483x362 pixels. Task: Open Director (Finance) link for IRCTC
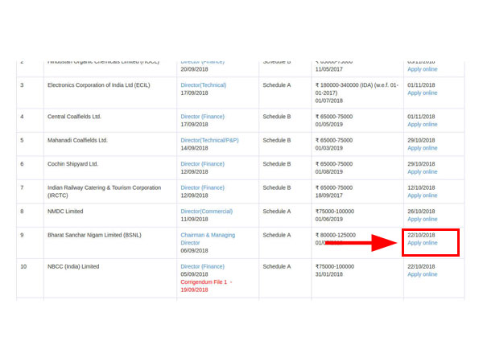202,187
